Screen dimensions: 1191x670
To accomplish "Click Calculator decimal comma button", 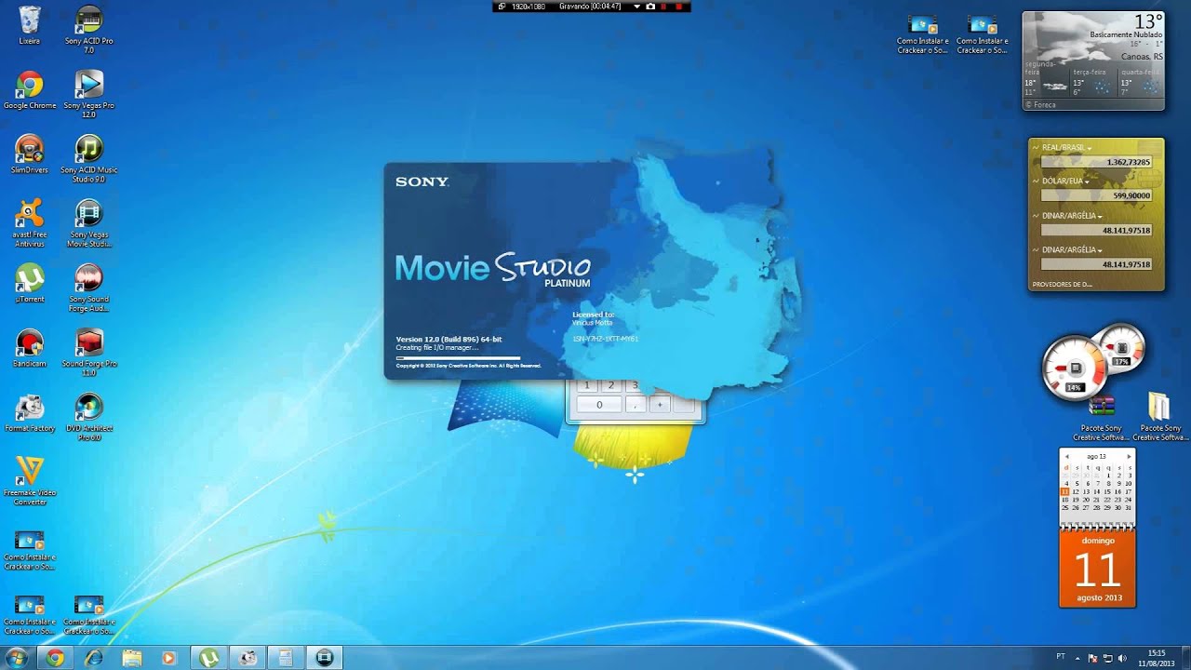I will coord(636,404).
